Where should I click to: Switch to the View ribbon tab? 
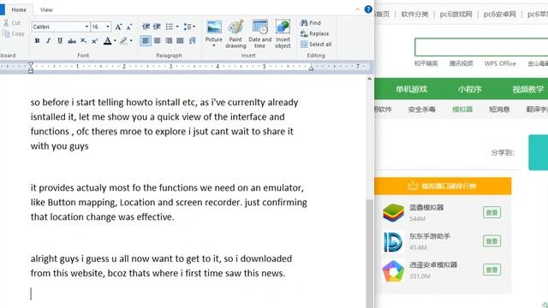click(46, 9)
